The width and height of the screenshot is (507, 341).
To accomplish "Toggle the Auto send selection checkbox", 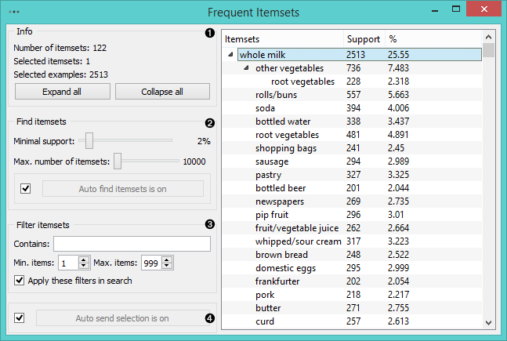I will 19,317.
